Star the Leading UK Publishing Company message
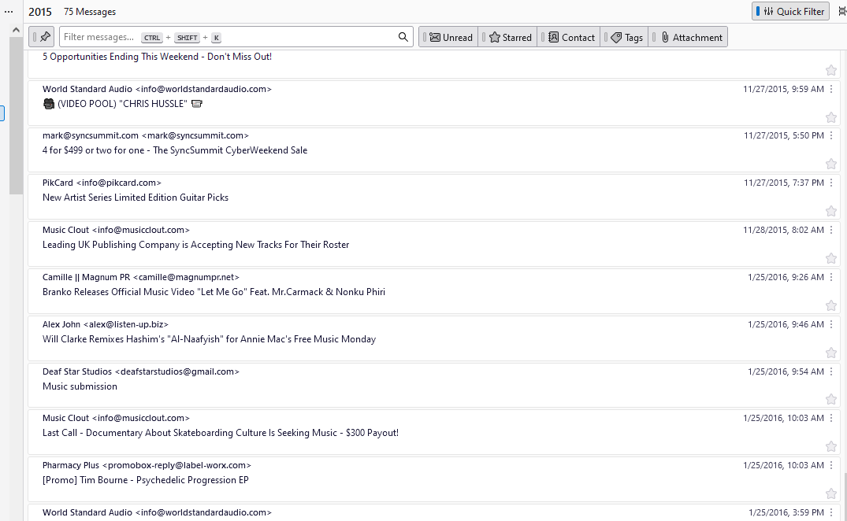 (x=830, y=258)
